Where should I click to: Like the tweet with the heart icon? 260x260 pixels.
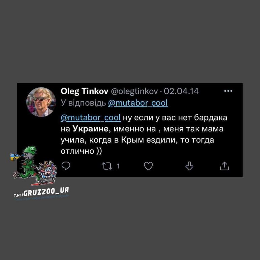pyautogui.click(x=148, y=166)
